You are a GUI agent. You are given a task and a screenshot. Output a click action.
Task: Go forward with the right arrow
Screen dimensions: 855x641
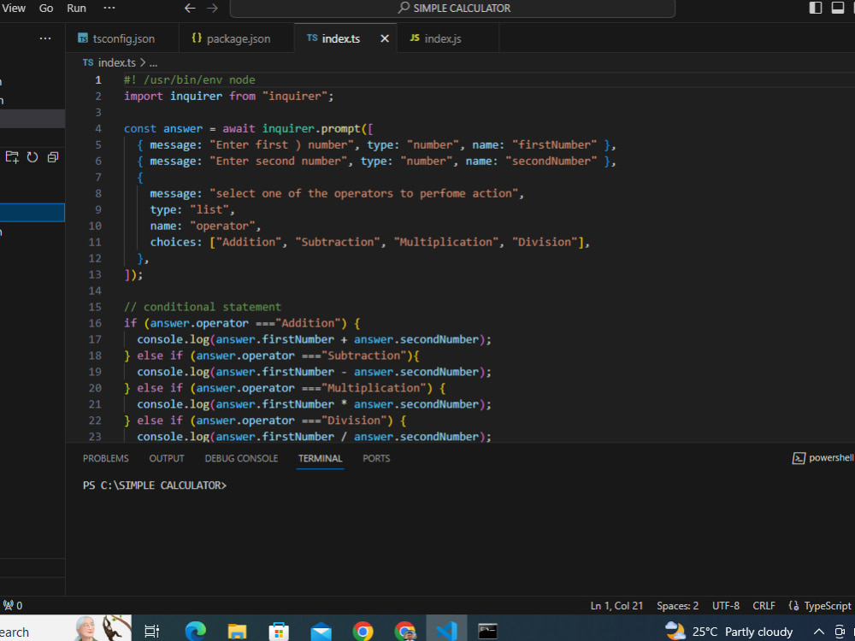tap(212, 9)
